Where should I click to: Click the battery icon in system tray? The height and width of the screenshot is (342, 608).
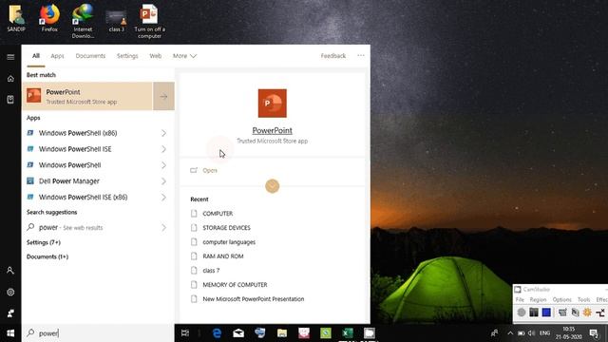[522, 333]
